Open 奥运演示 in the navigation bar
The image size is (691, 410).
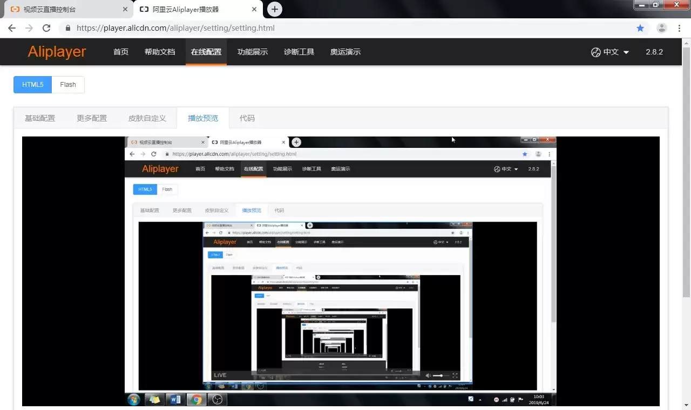[x=345, y=52]
